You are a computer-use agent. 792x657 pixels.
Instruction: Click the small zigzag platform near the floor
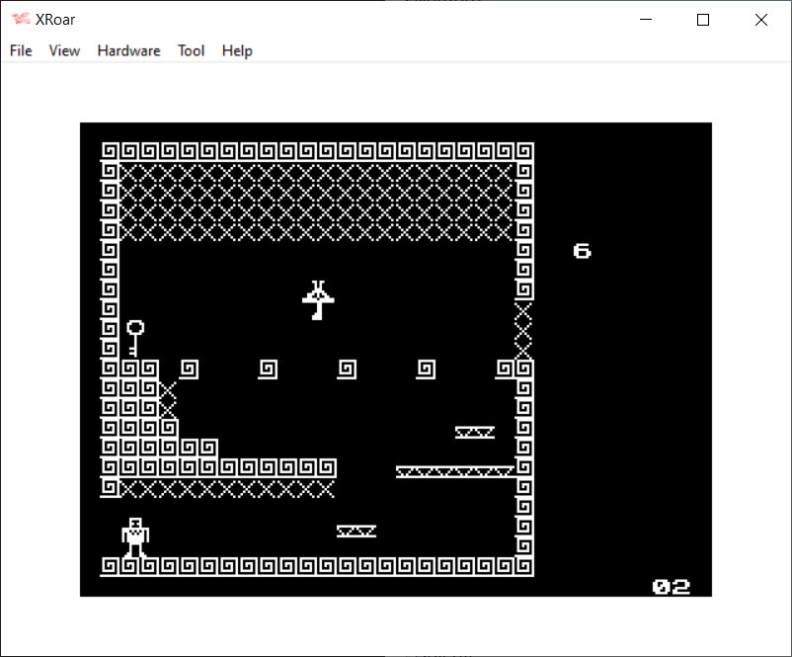pyautogui.click(x=356, y=532)
